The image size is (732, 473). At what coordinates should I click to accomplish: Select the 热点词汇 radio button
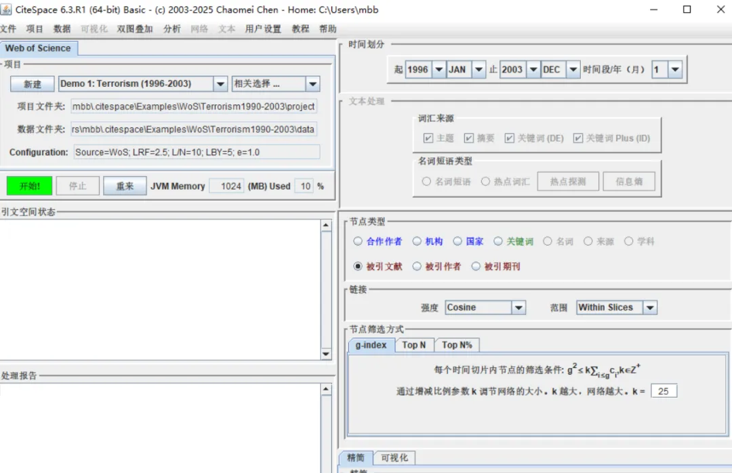click(x=485, y=181)
